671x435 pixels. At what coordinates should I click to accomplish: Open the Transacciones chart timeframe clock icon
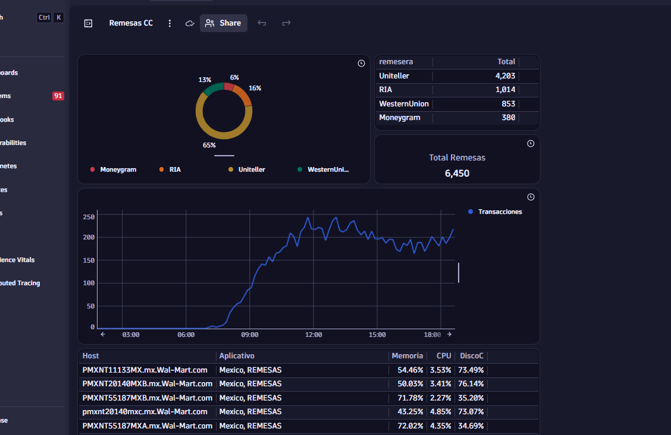[531, 197]
